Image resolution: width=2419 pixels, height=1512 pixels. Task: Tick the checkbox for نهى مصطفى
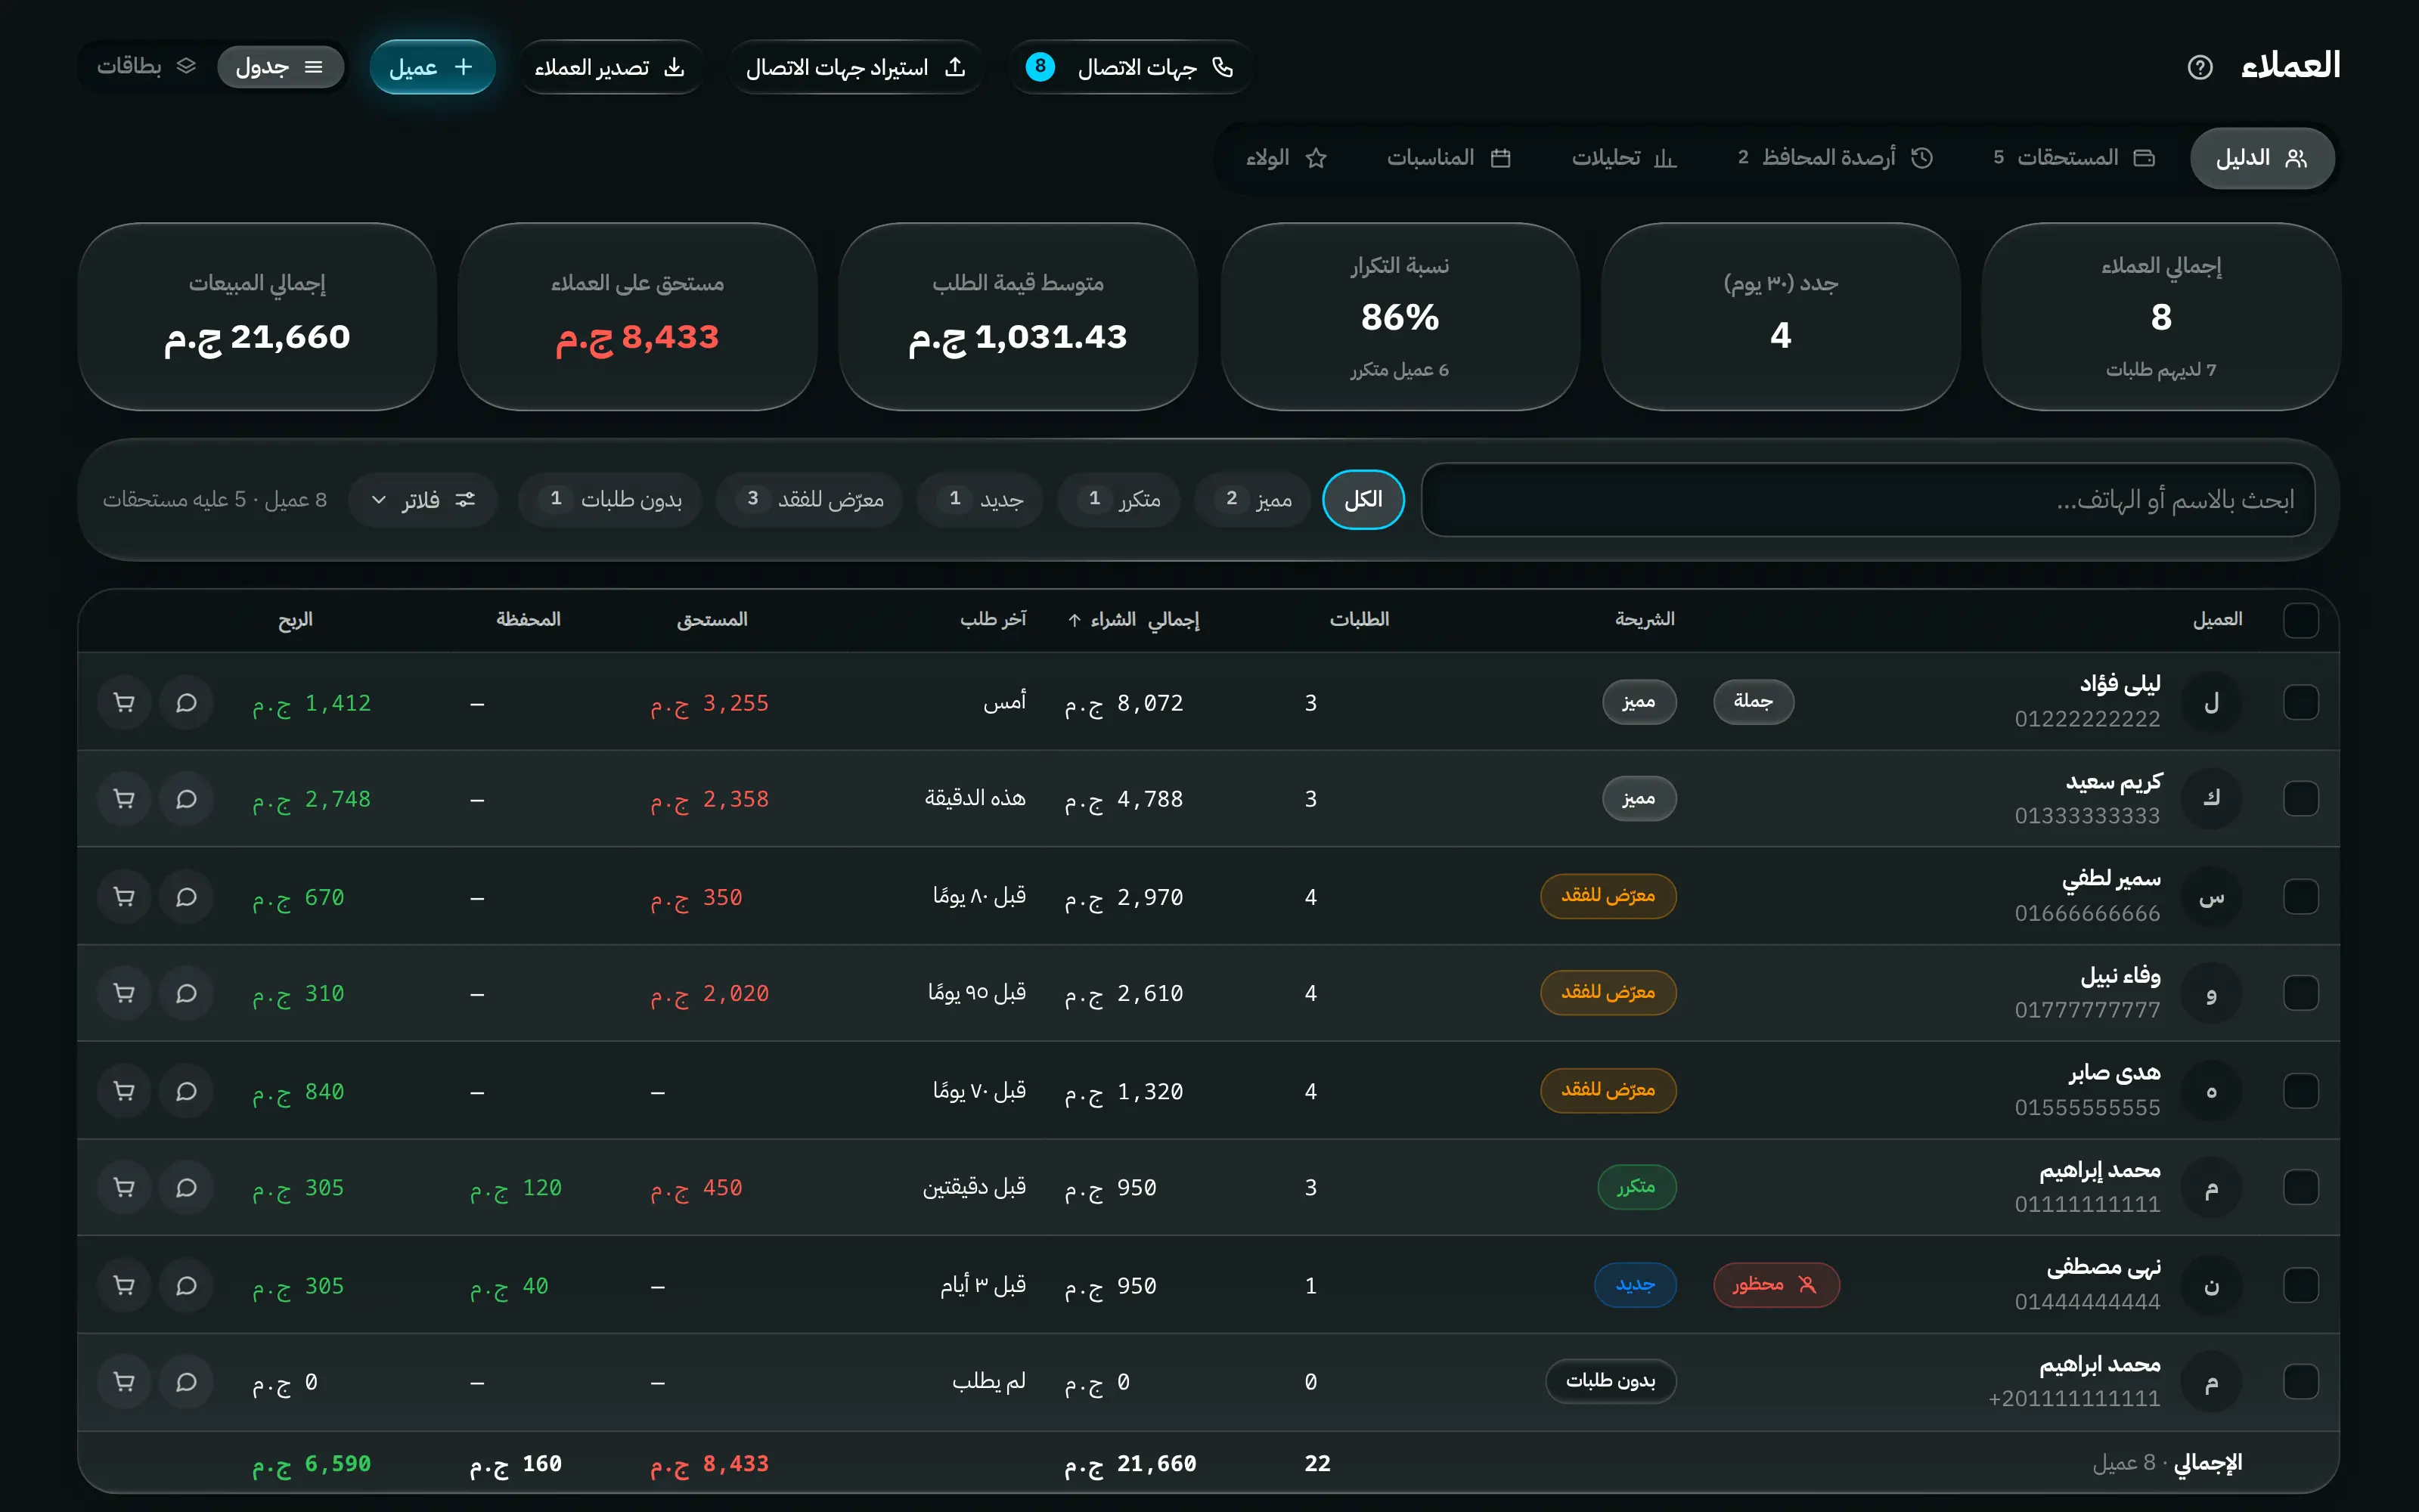point(2301,1285)
